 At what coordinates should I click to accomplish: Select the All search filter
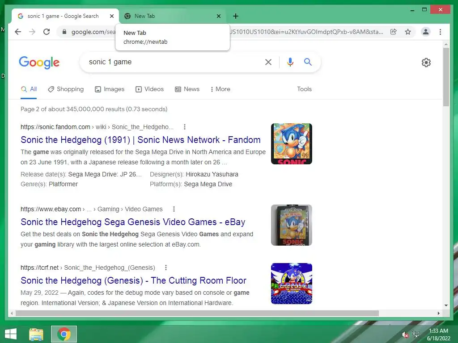(x=29, y=89)
